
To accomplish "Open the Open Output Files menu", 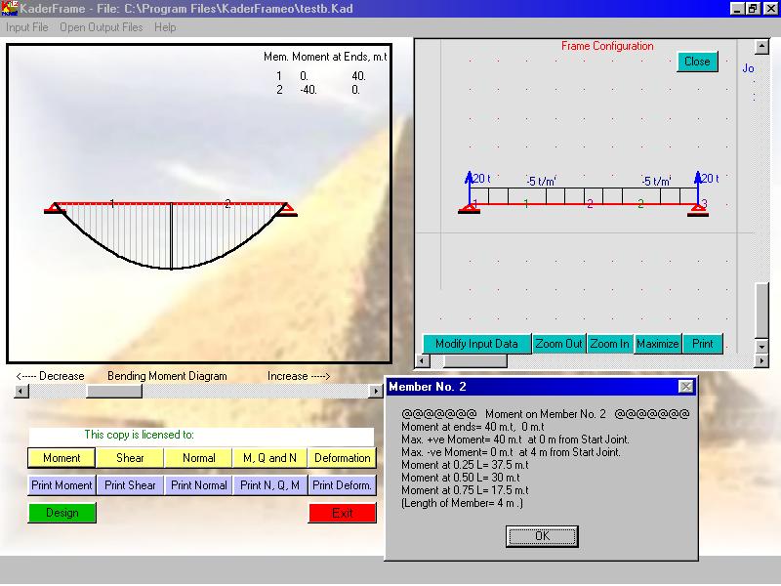I will tap(102, 27).
